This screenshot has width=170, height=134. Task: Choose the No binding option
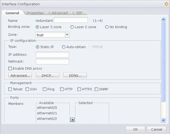point(107,27)
